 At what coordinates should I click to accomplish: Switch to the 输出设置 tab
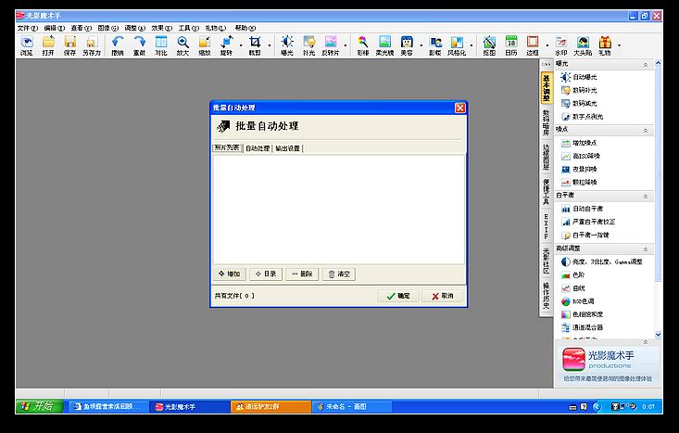pos(287,147)
